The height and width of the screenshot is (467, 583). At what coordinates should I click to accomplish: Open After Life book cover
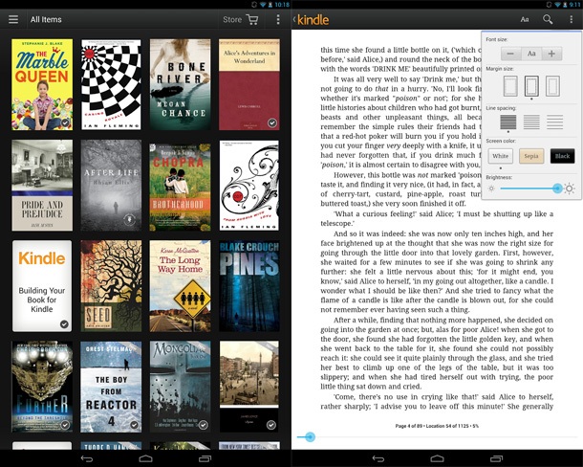click(x=111, y=185)
